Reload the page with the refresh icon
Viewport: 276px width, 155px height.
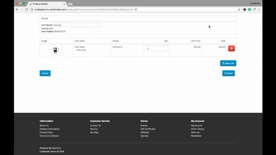point(27,9)
